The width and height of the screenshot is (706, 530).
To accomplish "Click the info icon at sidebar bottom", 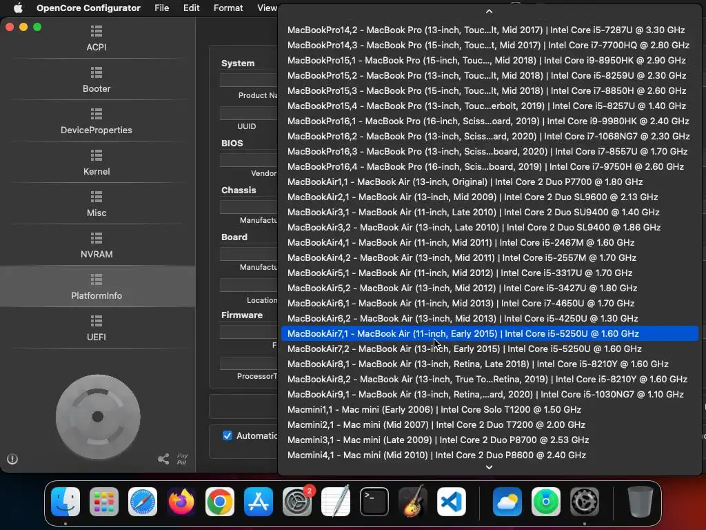I will [12, 459].
